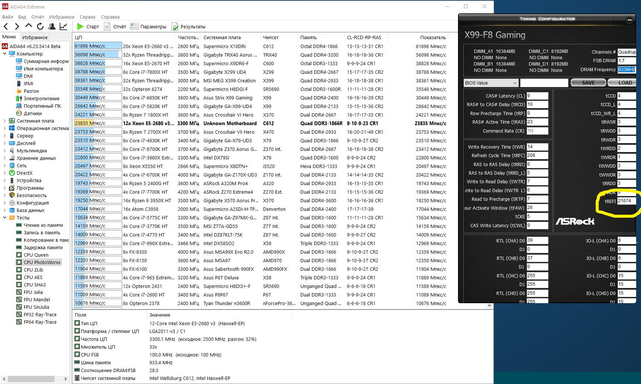641x384 pixels.
Task: Click the tree panel scroll-right arrow
Action: tap(66, 379)
